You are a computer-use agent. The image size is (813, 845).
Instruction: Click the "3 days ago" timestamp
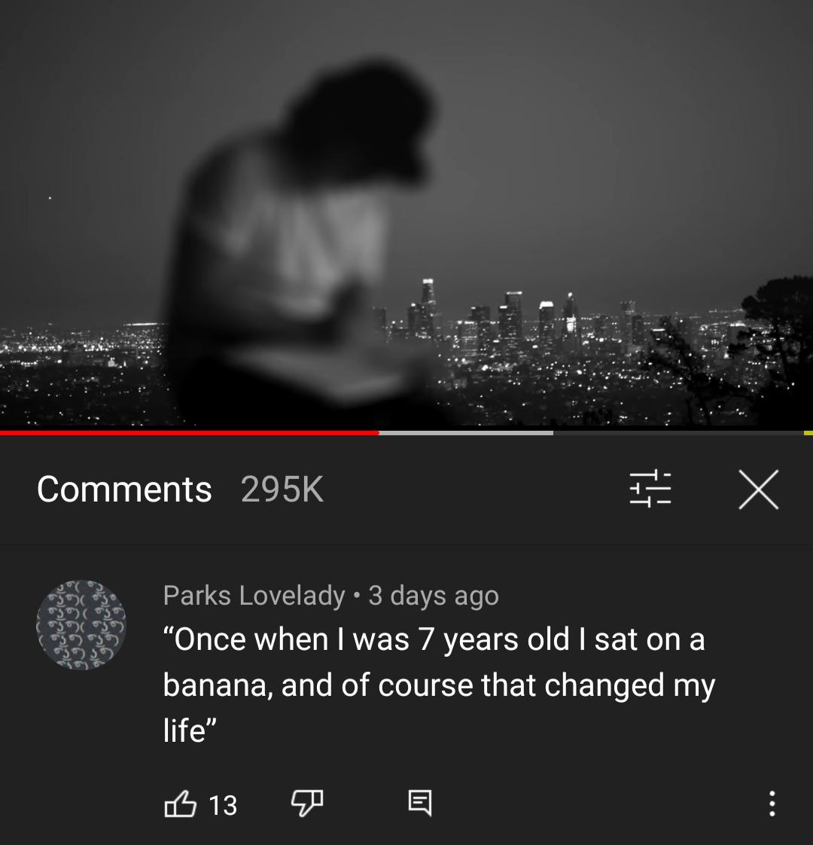[x=434, y=596]
